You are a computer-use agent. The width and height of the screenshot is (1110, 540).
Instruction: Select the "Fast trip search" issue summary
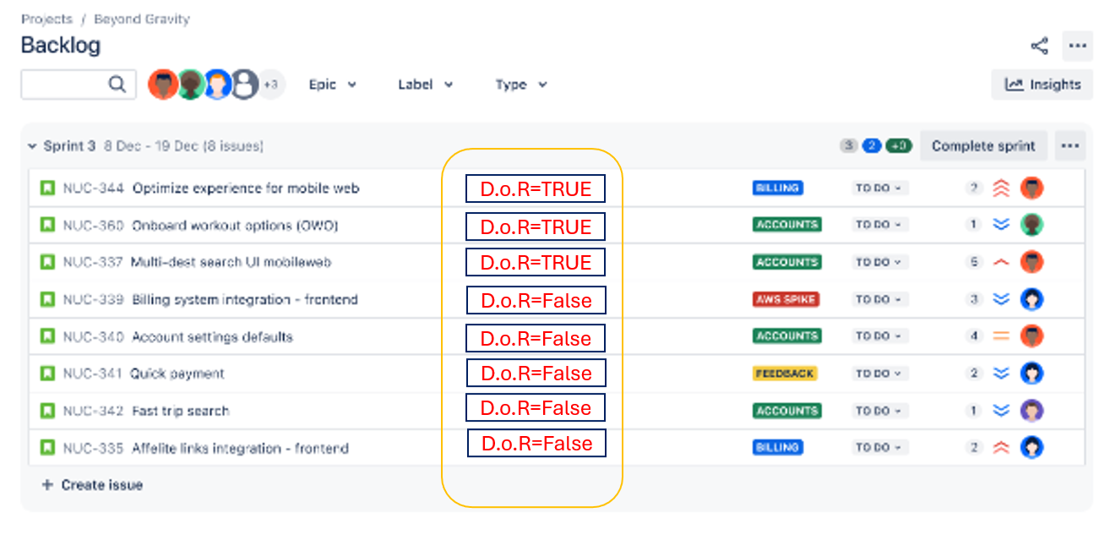[181, 411]
